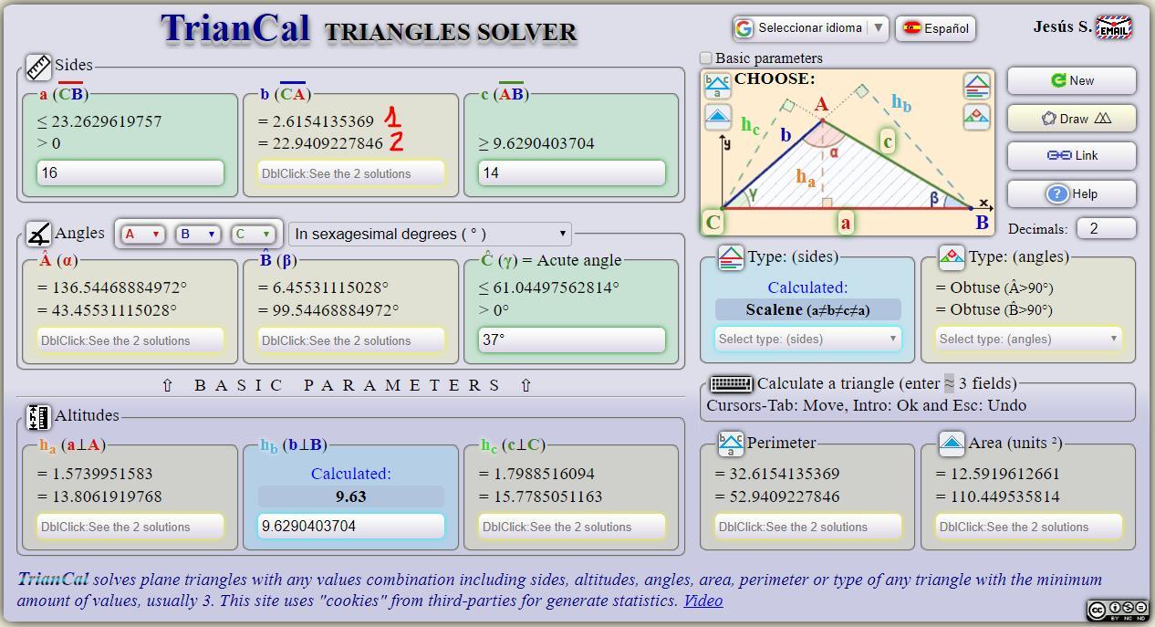The height and width of the screenshot is (627, 1155).
Task: Collapse the BASIC PARAMETERS section bar
Action: (x=347, y=386)
